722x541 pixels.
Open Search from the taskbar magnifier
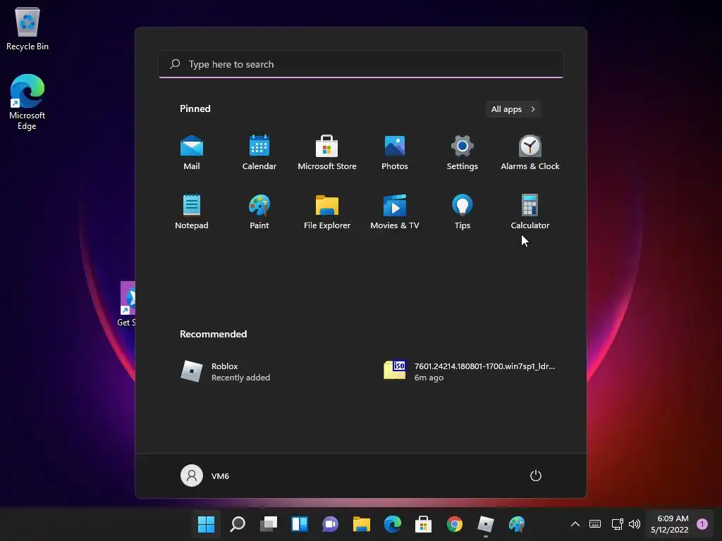pyautogui.click(x=238, y=524)
